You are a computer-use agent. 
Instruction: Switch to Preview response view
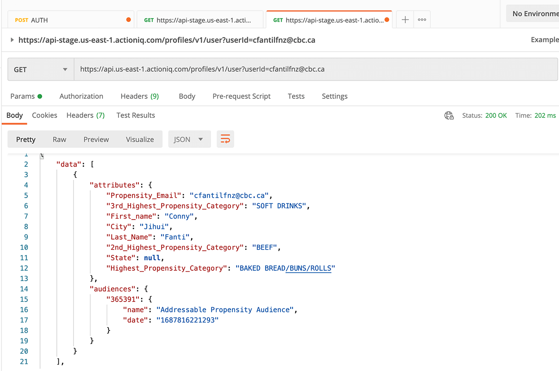click(96, 139)
